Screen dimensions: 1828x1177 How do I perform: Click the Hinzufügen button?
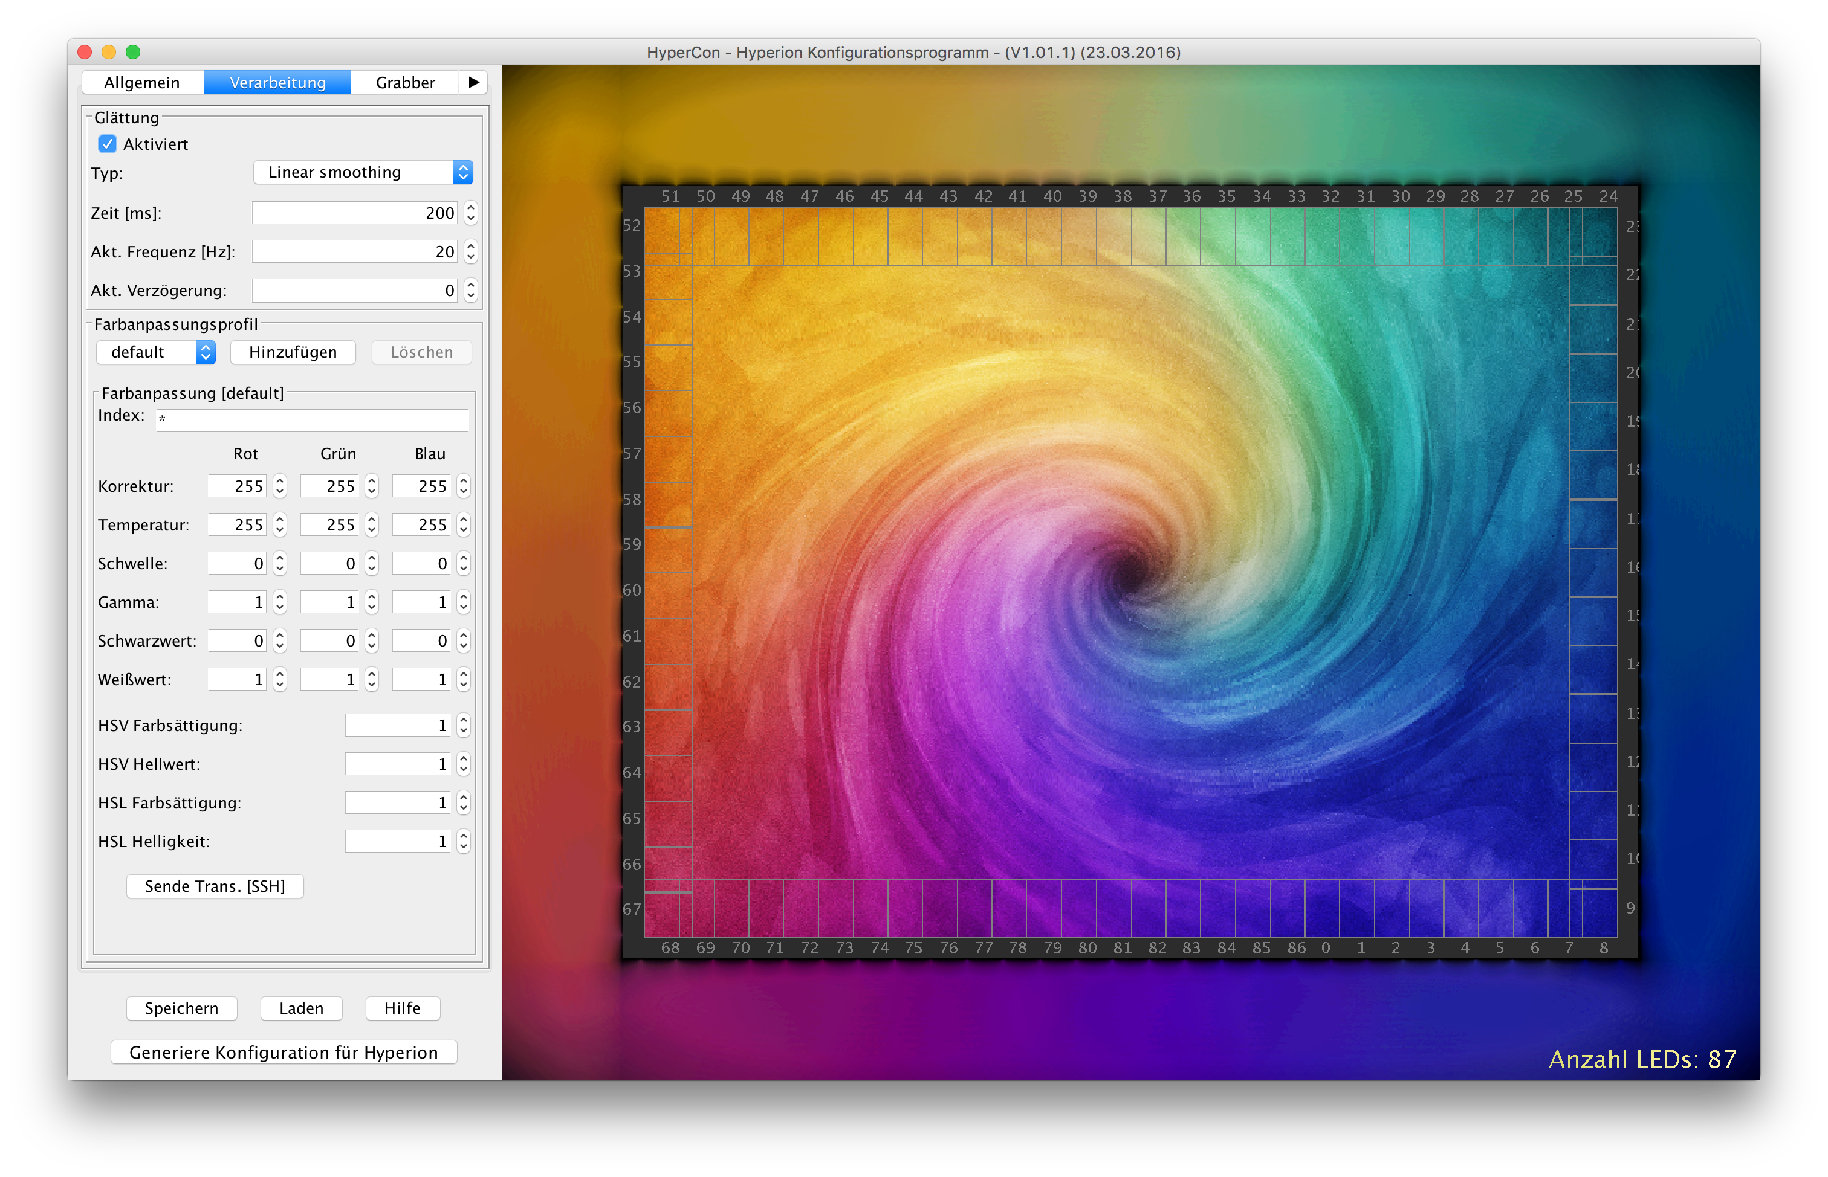coord(293,352)
